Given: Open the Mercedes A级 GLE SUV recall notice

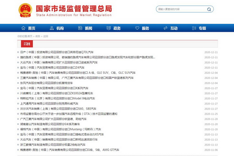Looking at the screenshot, I should click(x=78, y=73).
